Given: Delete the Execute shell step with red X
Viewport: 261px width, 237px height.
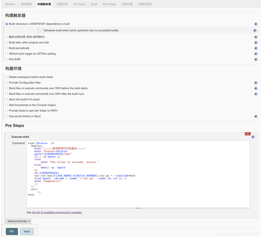Looking at the screenshot, I should pyautogui.click(x=247, y=134).
